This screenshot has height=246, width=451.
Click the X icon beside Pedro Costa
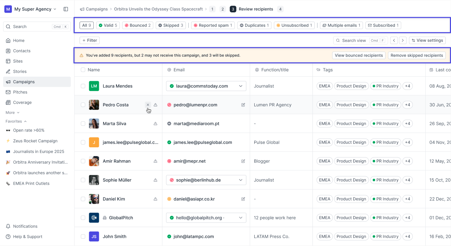point(148,105)
